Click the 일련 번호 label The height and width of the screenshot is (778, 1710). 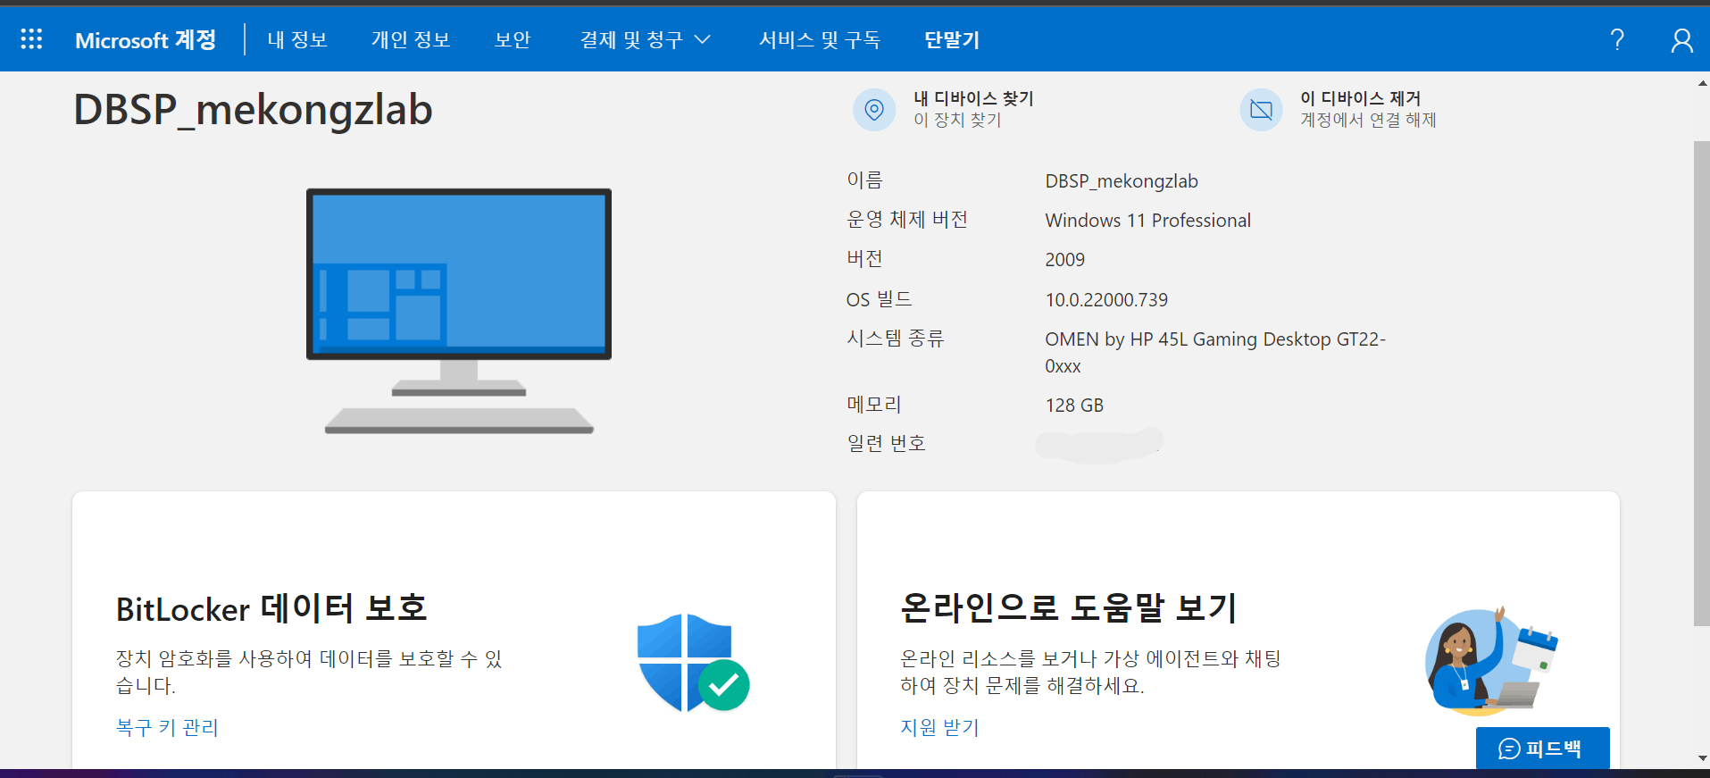pyautogui.click(x=886, y=443)
